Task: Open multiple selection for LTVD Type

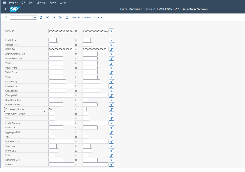Action: click(111, 40)
